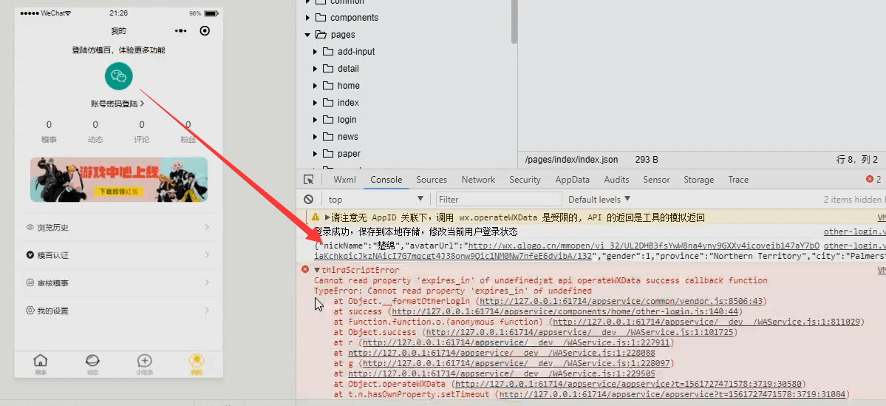This screenshot has height=406, width=886.
Task: Switch to the Wxml tab
Action: [x=344, y=179]
